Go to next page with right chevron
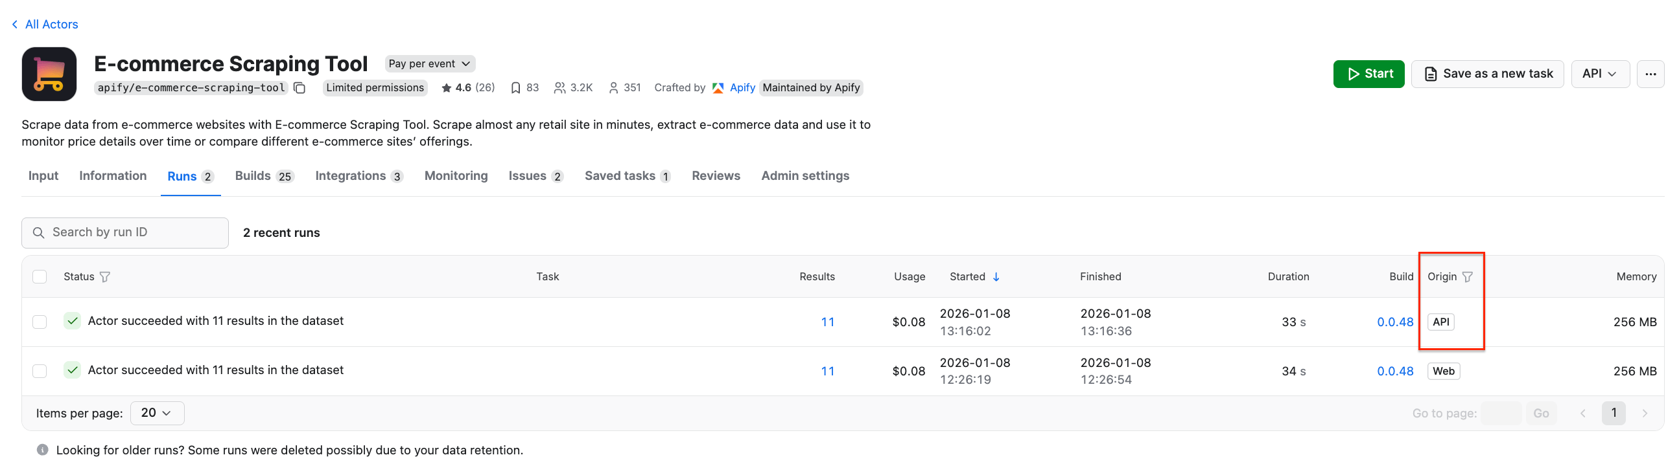Image resolution: width=1679 pixels, height=466 pixels. click(x=1645, y=414)
